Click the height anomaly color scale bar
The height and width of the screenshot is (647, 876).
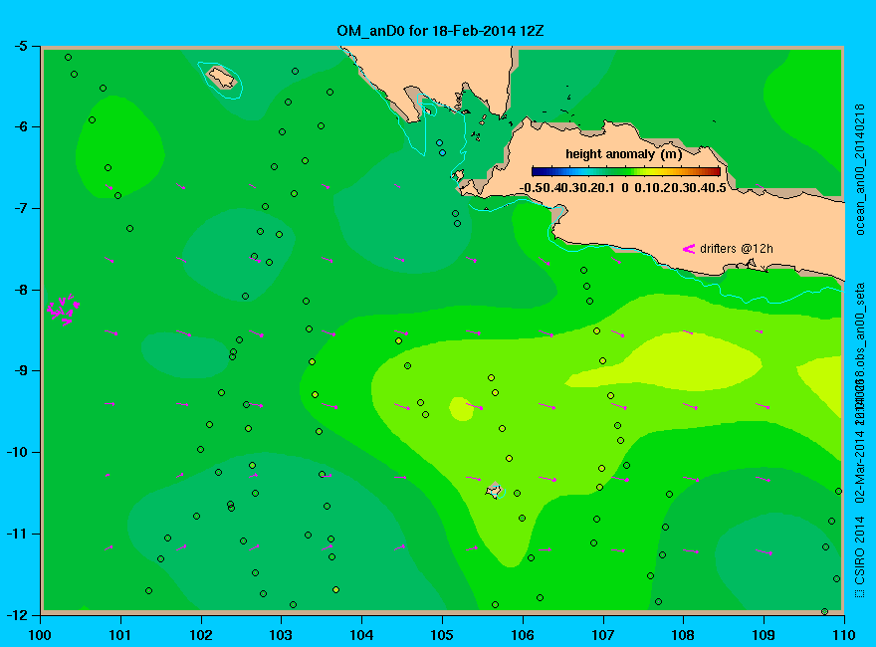[626, 171]
